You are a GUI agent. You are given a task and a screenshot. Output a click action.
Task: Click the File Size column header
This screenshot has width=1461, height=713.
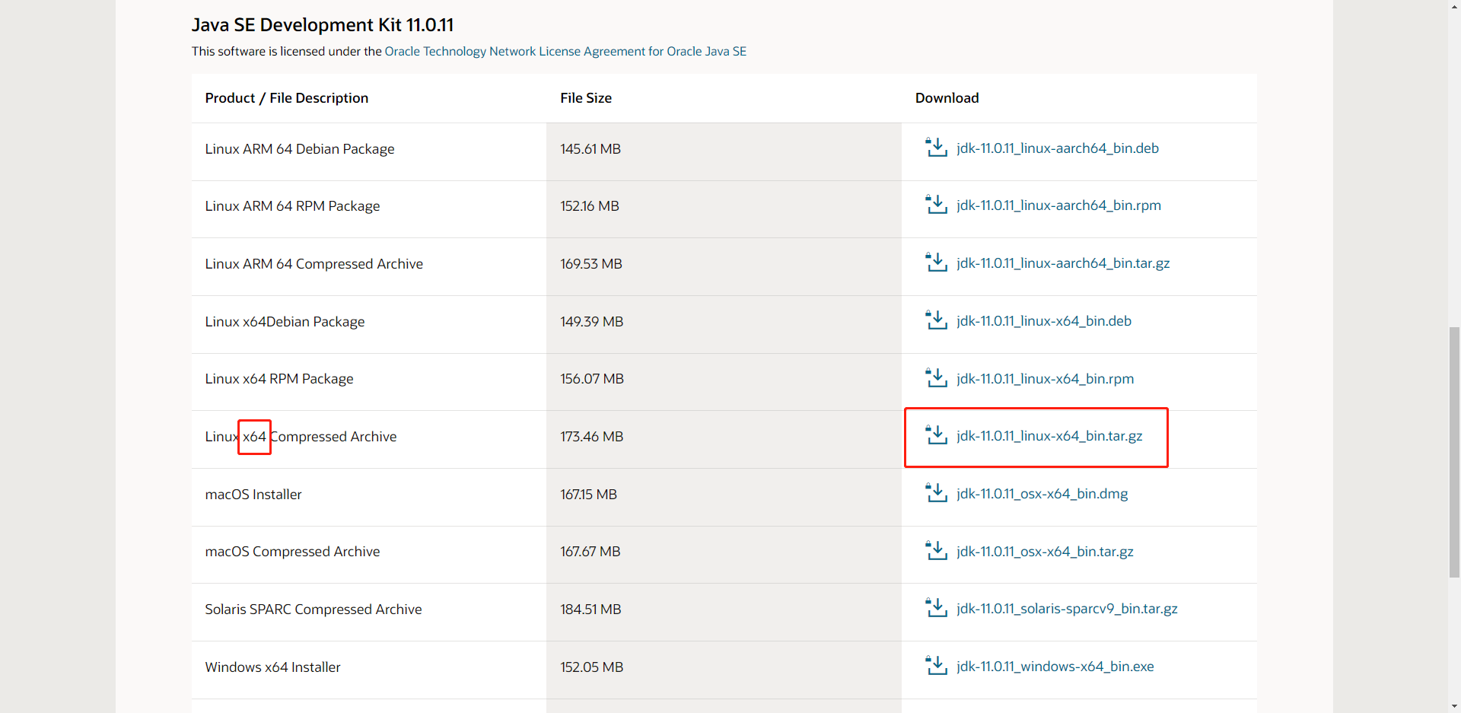pos(586,98)
